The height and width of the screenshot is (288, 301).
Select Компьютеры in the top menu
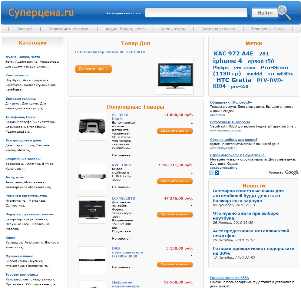click(173, 29)
